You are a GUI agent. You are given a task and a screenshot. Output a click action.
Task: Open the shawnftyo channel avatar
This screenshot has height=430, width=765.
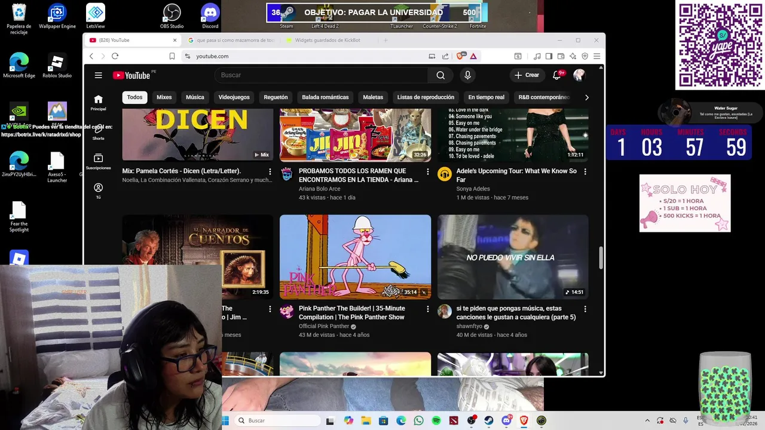(x=444, y=311)
